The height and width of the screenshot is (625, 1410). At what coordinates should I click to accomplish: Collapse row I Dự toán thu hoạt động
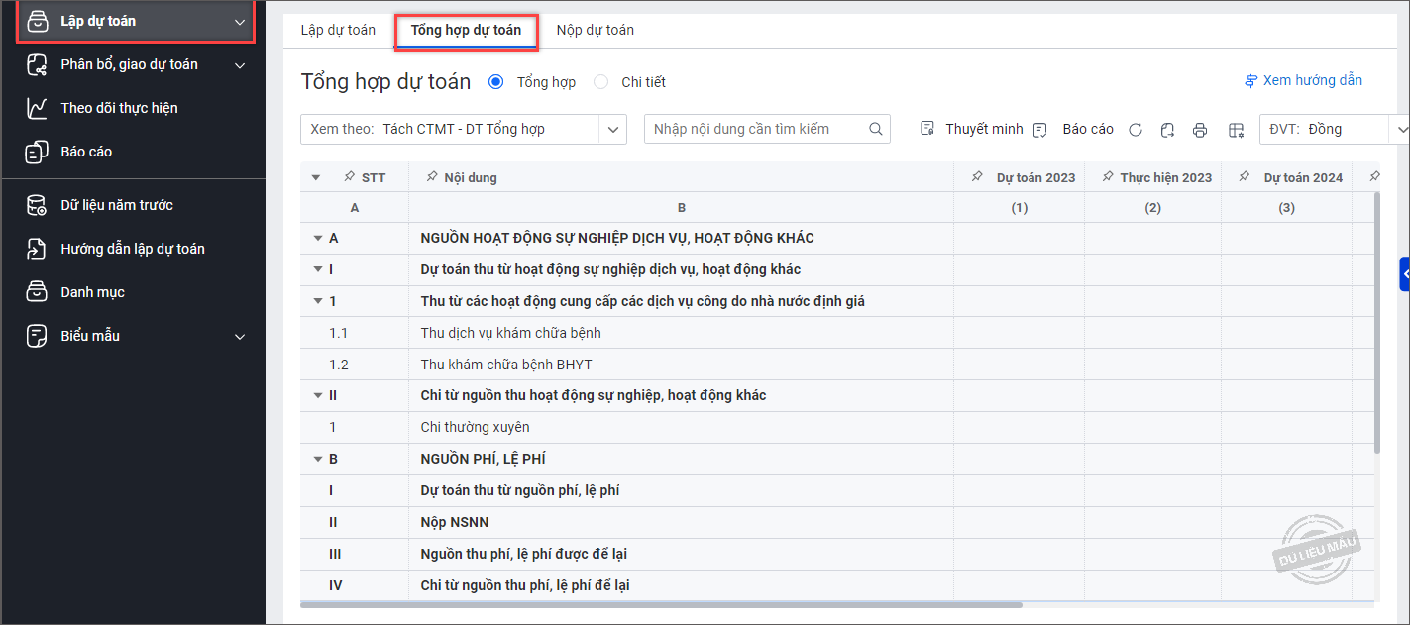coord(318,270)
